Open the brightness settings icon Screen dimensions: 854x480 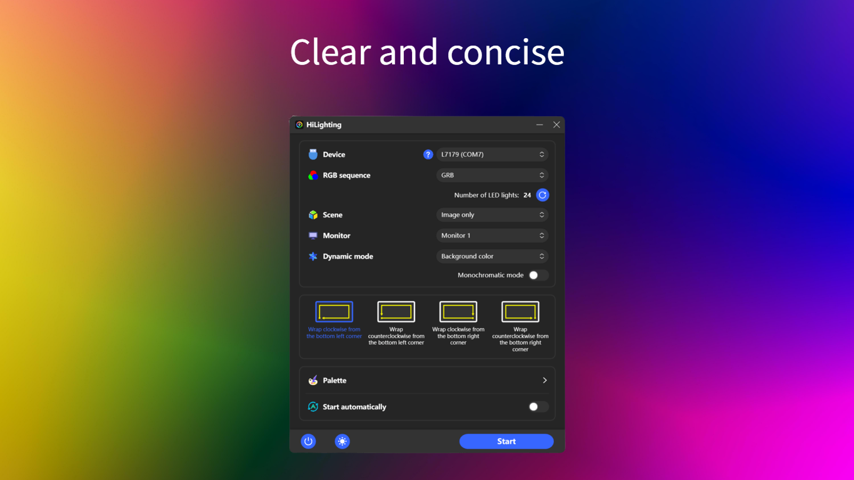click(x=342, y=441)
